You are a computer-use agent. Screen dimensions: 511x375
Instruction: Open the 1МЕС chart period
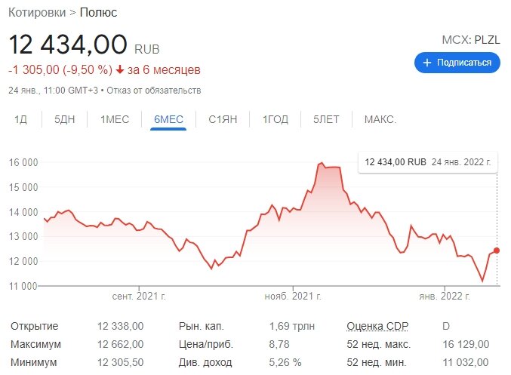pos(115,119)
